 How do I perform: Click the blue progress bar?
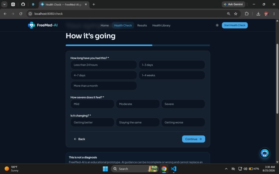pos(138,45)
